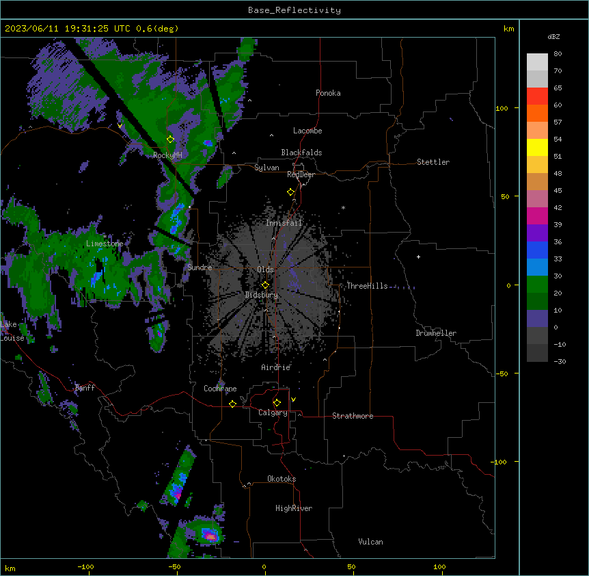Click the Didsbury town label

(x=262, y=295)
